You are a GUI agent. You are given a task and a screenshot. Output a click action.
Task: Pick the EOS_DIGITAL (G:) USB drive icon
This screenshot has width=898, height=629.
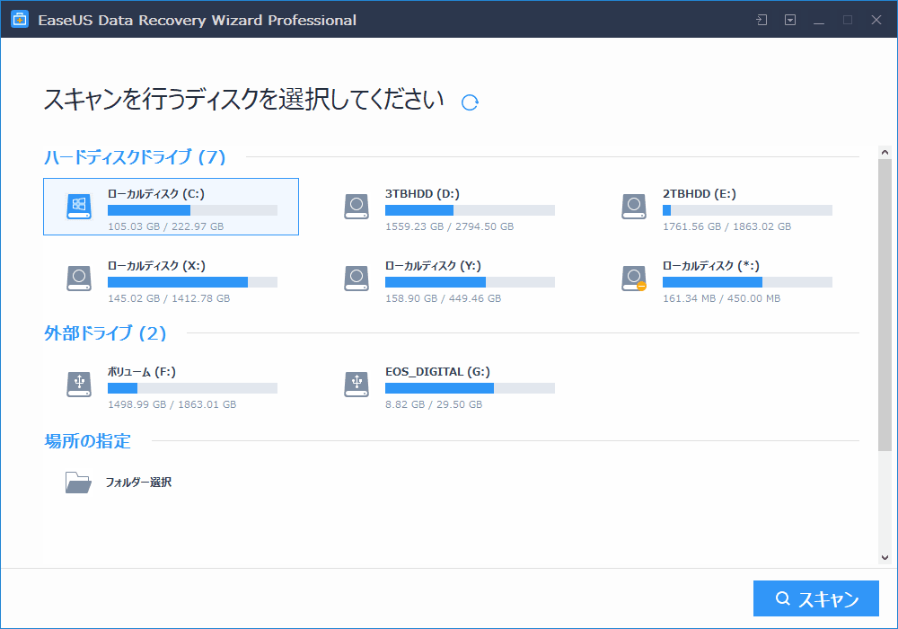click(357, 385)
